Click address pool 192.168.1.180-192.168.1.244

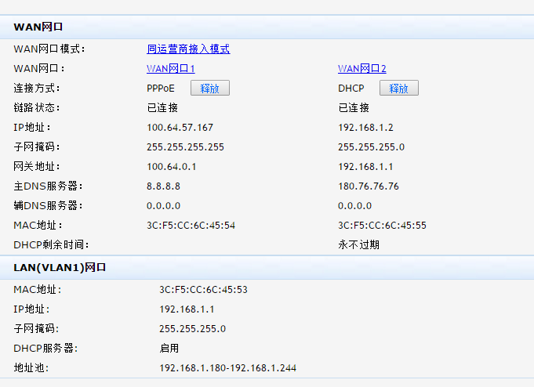pyautogui.click(x=228, y=368)
